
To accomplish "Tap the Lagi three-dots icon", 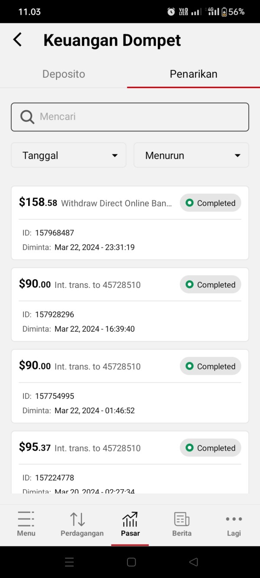I will [234, 519].
